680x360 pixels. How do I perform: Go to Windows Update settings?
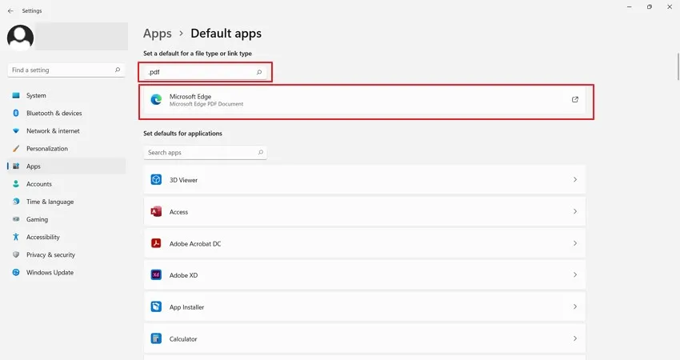(50, 273)
